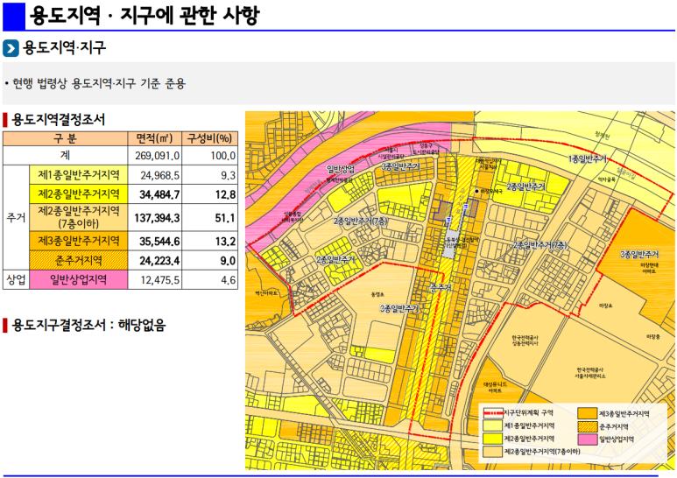Click the 용도지구결정조서 : 해당없음 heading
Image resolution: width=677 pixels, height=478 pixels.
88,325
